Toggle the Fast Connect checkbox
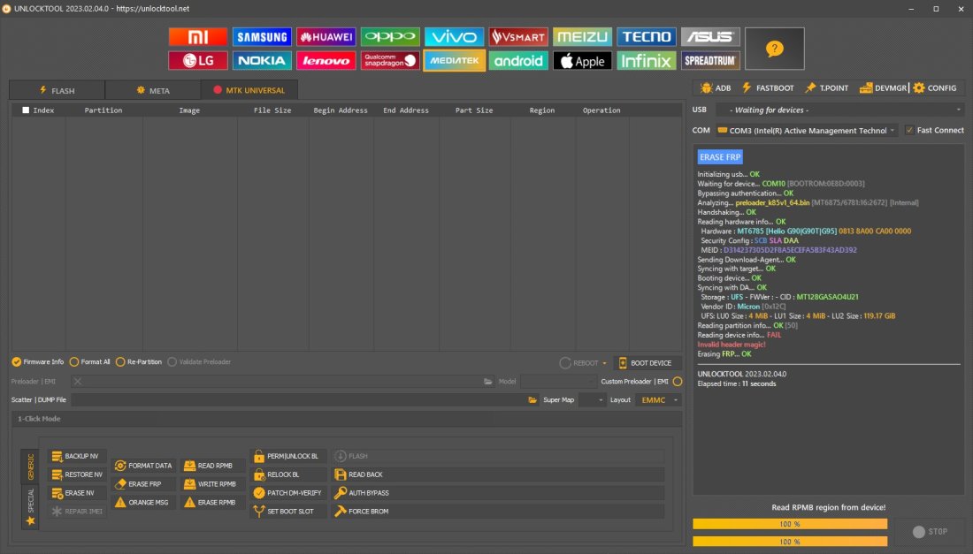 click(909, 130)
